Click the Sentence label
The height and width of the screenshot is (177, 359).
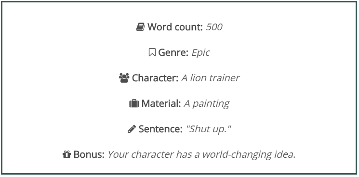click(x=160, y=129)
